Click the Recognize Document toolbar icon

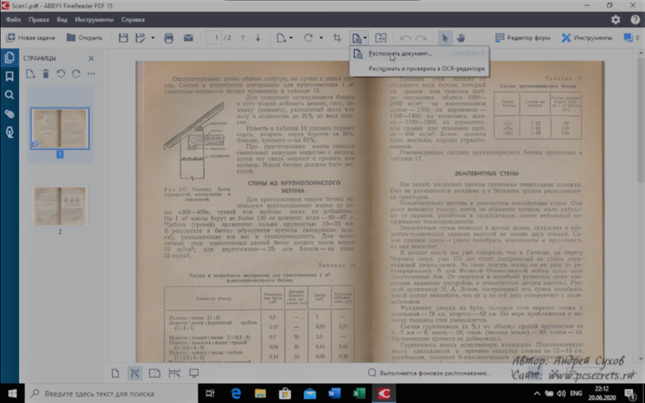pos(356,38)
